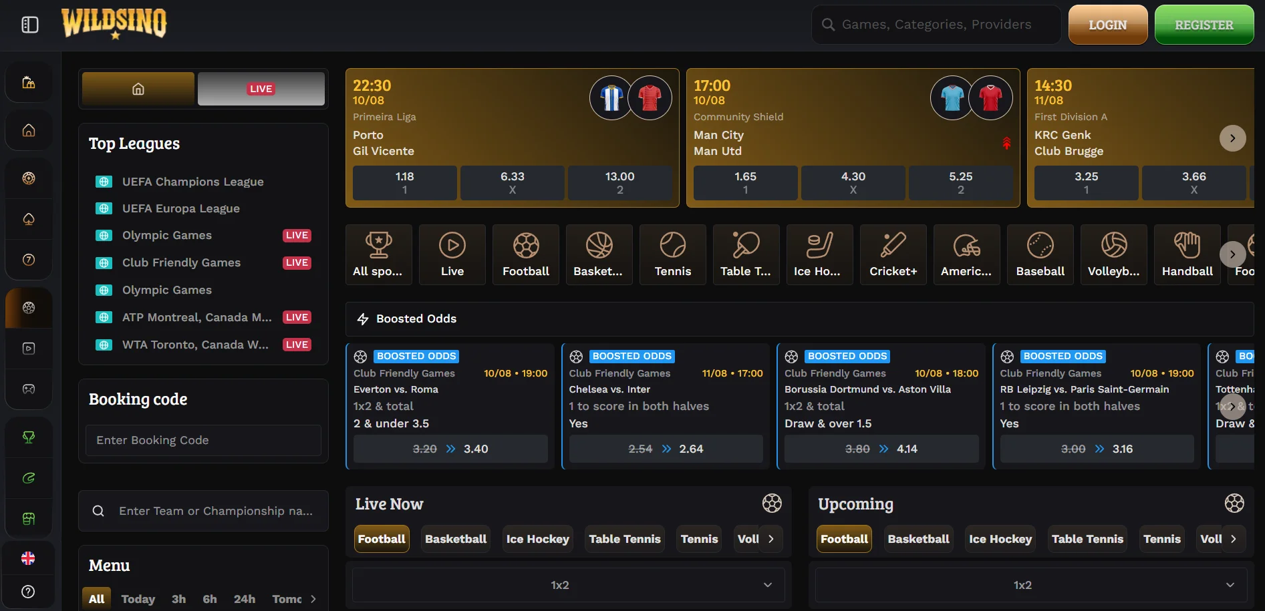
Task: Bet Porto win at odds 1.18
Action: 404,183
